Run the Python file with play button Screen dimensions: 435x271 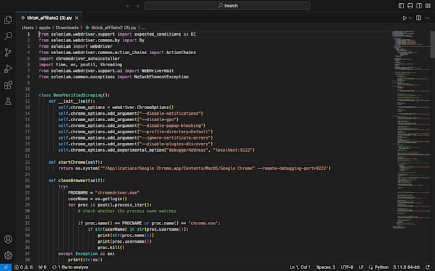404,18
